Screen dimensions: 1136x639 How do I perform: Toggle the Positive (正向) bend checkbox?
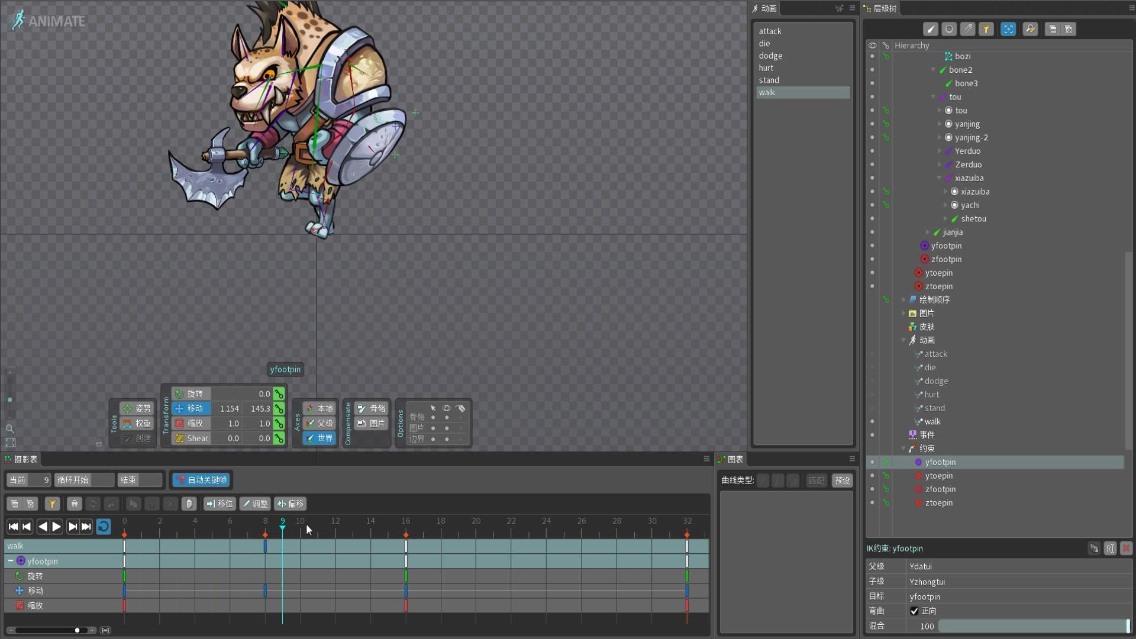coord(914,611)
